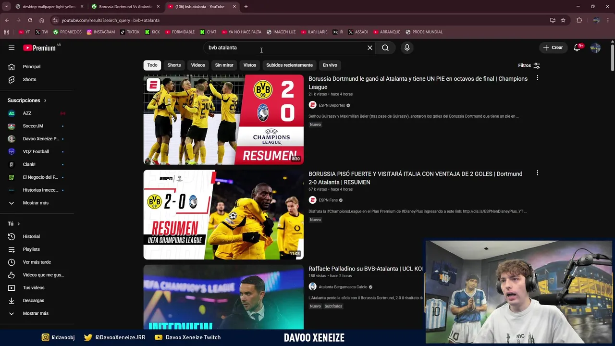Click the magnifier search button
This screenshot has width=615, height=346.
pyautogui.click(x=385, y=48)
